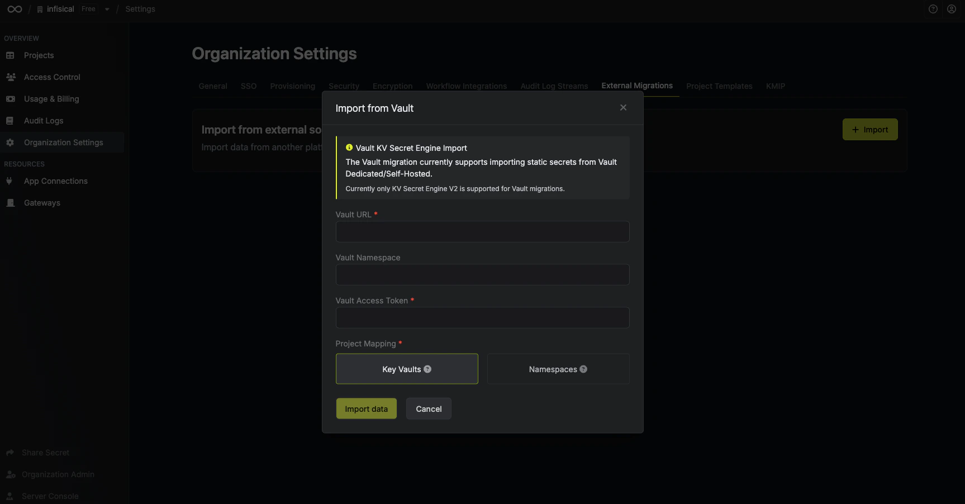Screen dimensions: 965x504
Task: Click the Import data button
Action: pos(367,408)
